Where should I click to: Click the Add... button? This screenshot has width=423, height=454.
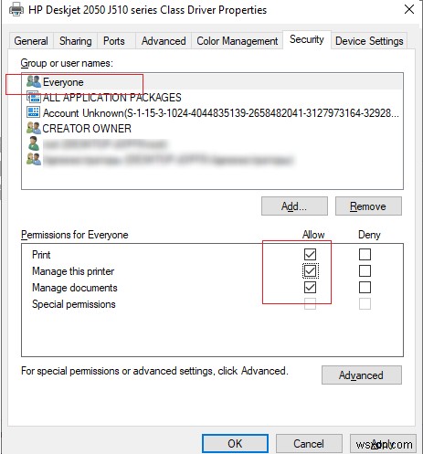(x=294, y=206)
